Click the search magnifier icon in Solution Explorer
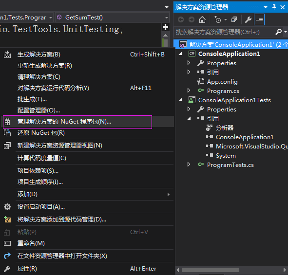The image size is (288, 275). [x=278, y=32]
